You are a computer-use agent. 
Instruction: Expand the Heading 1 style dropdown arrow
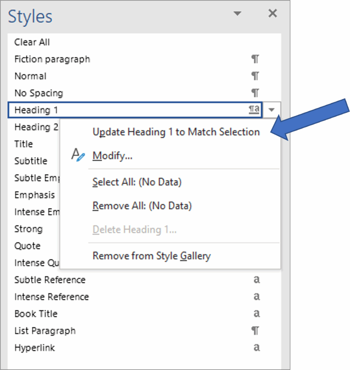(271, 110)
